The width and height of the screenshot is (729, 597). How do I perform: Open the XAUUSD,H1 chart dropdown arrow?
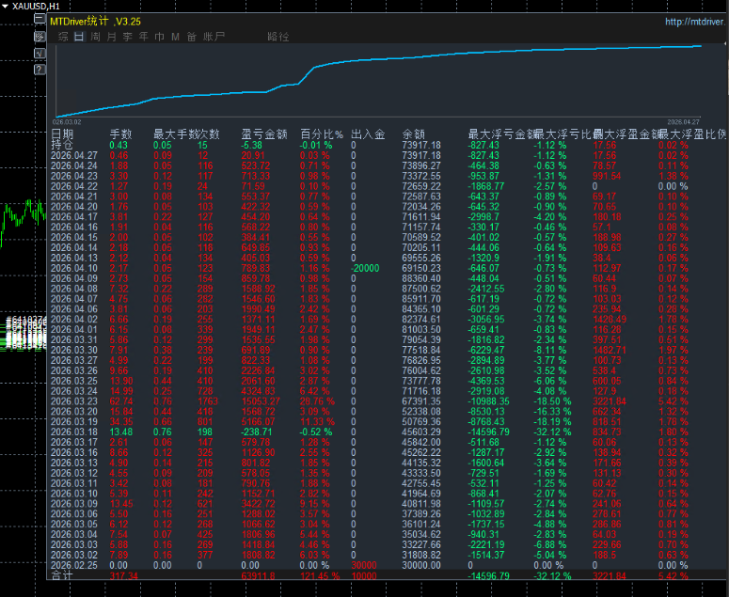point(5,6)
